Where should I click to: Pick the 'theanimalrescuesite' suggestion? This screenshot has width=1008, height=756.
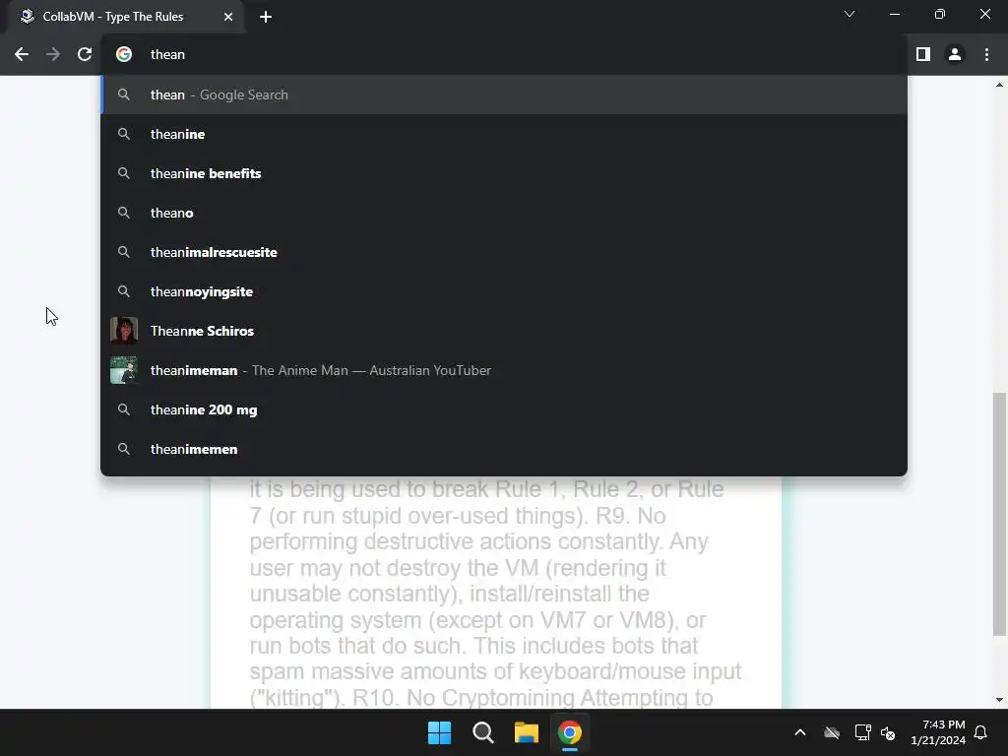[504, 252]
